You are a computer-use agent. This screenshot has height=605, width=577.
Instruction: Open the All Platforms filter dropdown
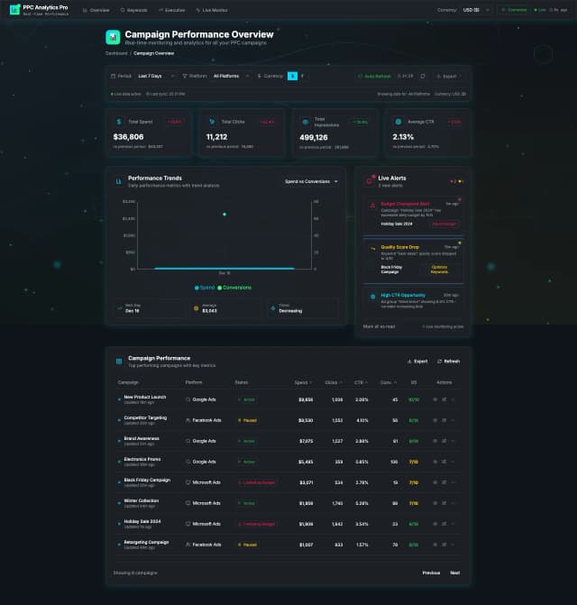pos(230,77)
